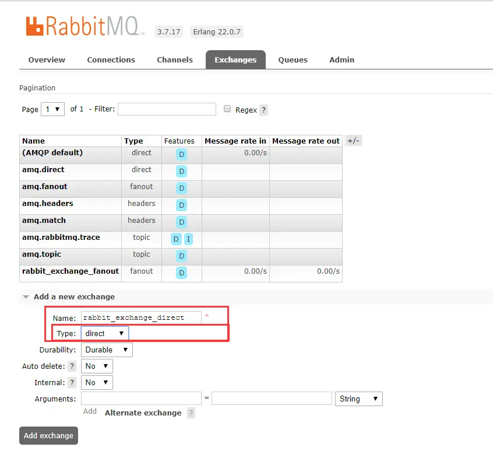Viewport: 493px width, 454px height.
Task: Click the Filter text field
Action: 167,109
